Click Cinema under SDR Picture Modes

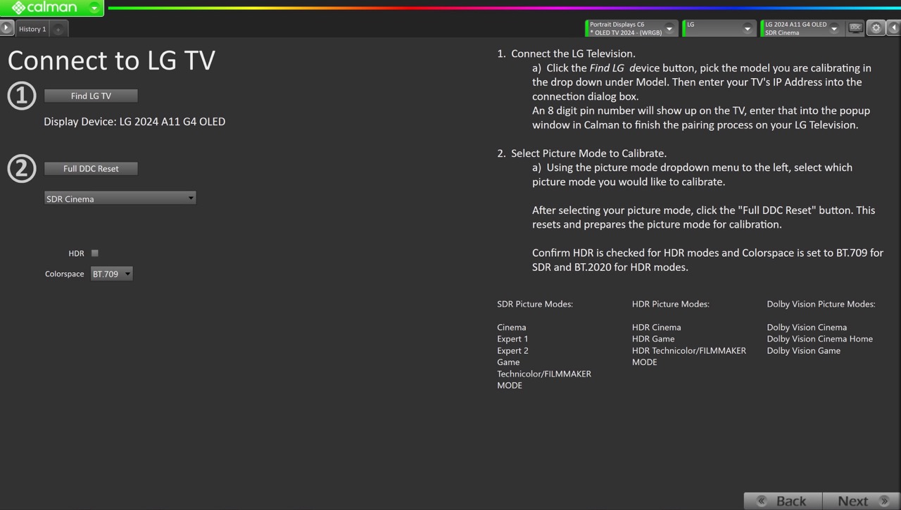[x=512, y=327]
